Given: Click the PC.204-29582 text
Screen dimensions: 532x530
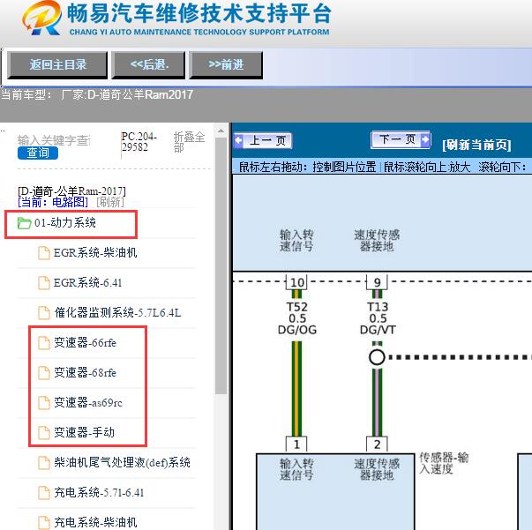Looking at the screenshot, I should point(139,142).
